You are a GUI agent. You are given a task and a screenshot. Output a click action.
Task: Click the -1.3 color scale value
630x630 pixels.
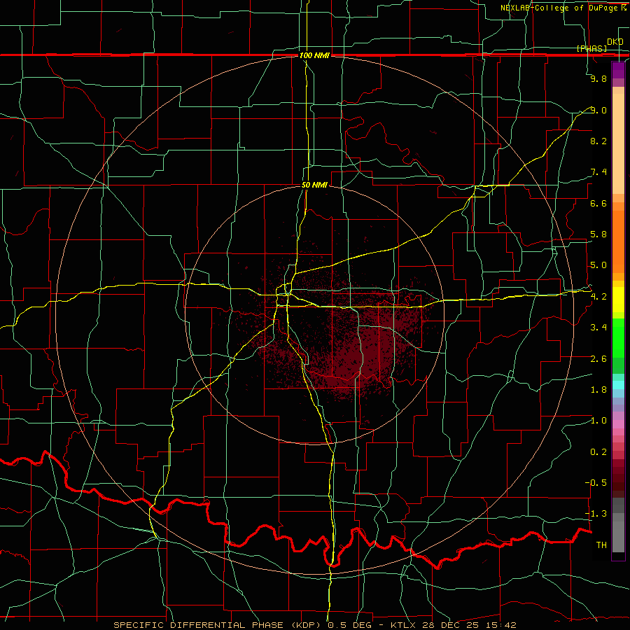point(596,514)
